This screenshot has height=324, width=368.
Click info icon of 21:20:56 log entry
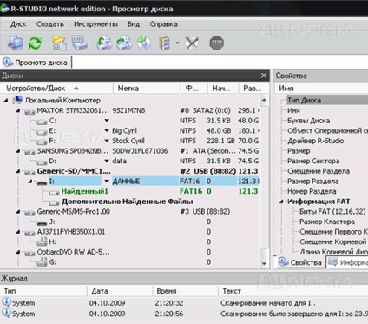coord(6,313)
